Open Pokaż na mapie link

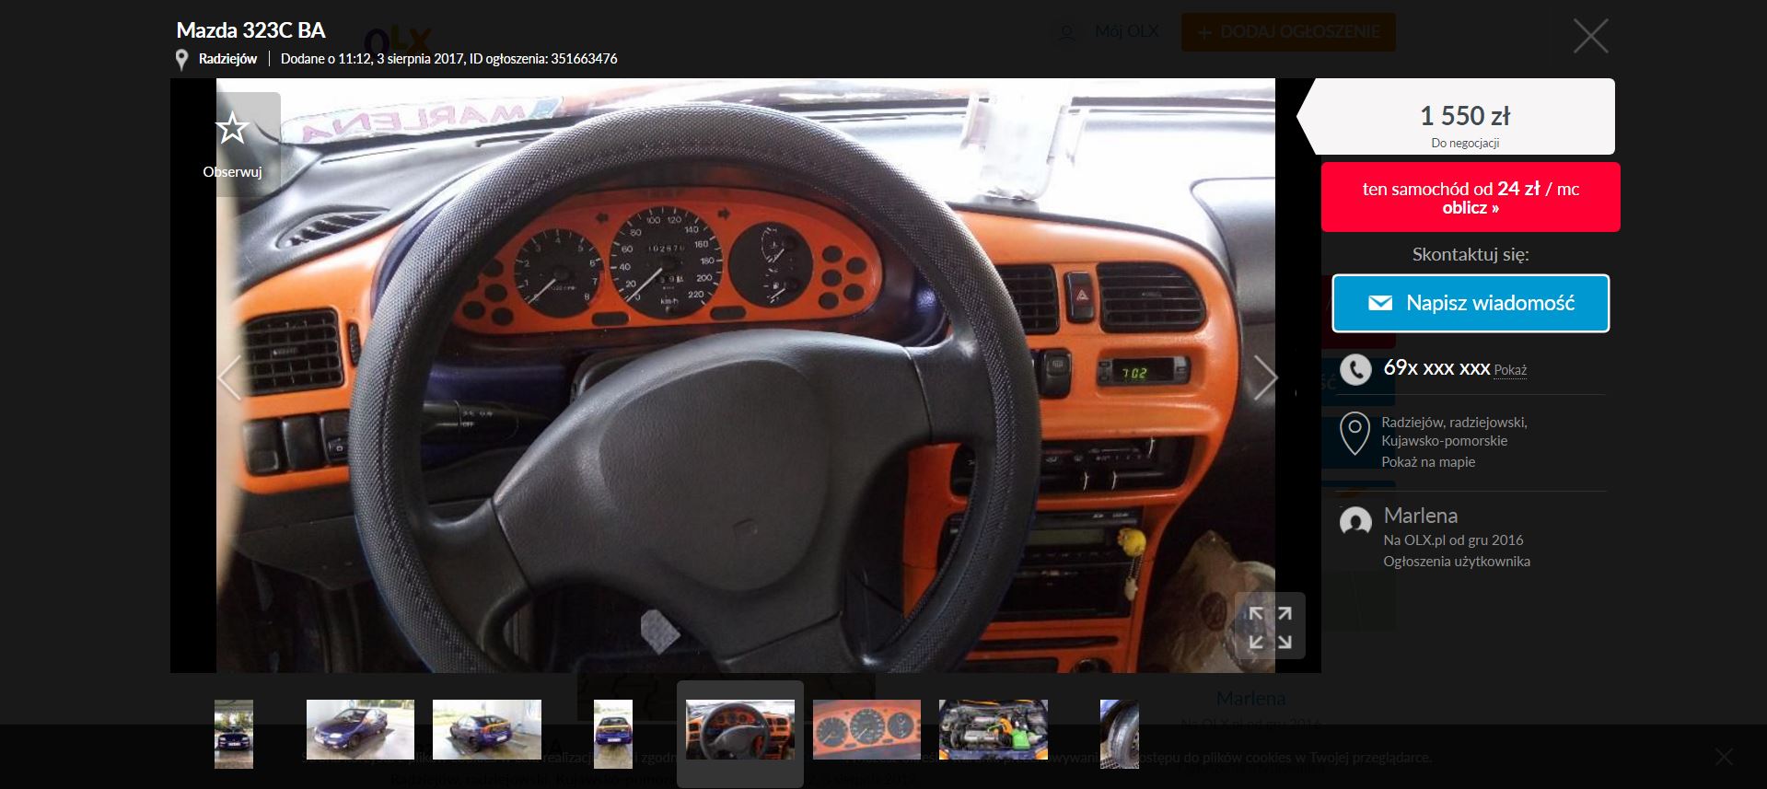click(1428, 462)
